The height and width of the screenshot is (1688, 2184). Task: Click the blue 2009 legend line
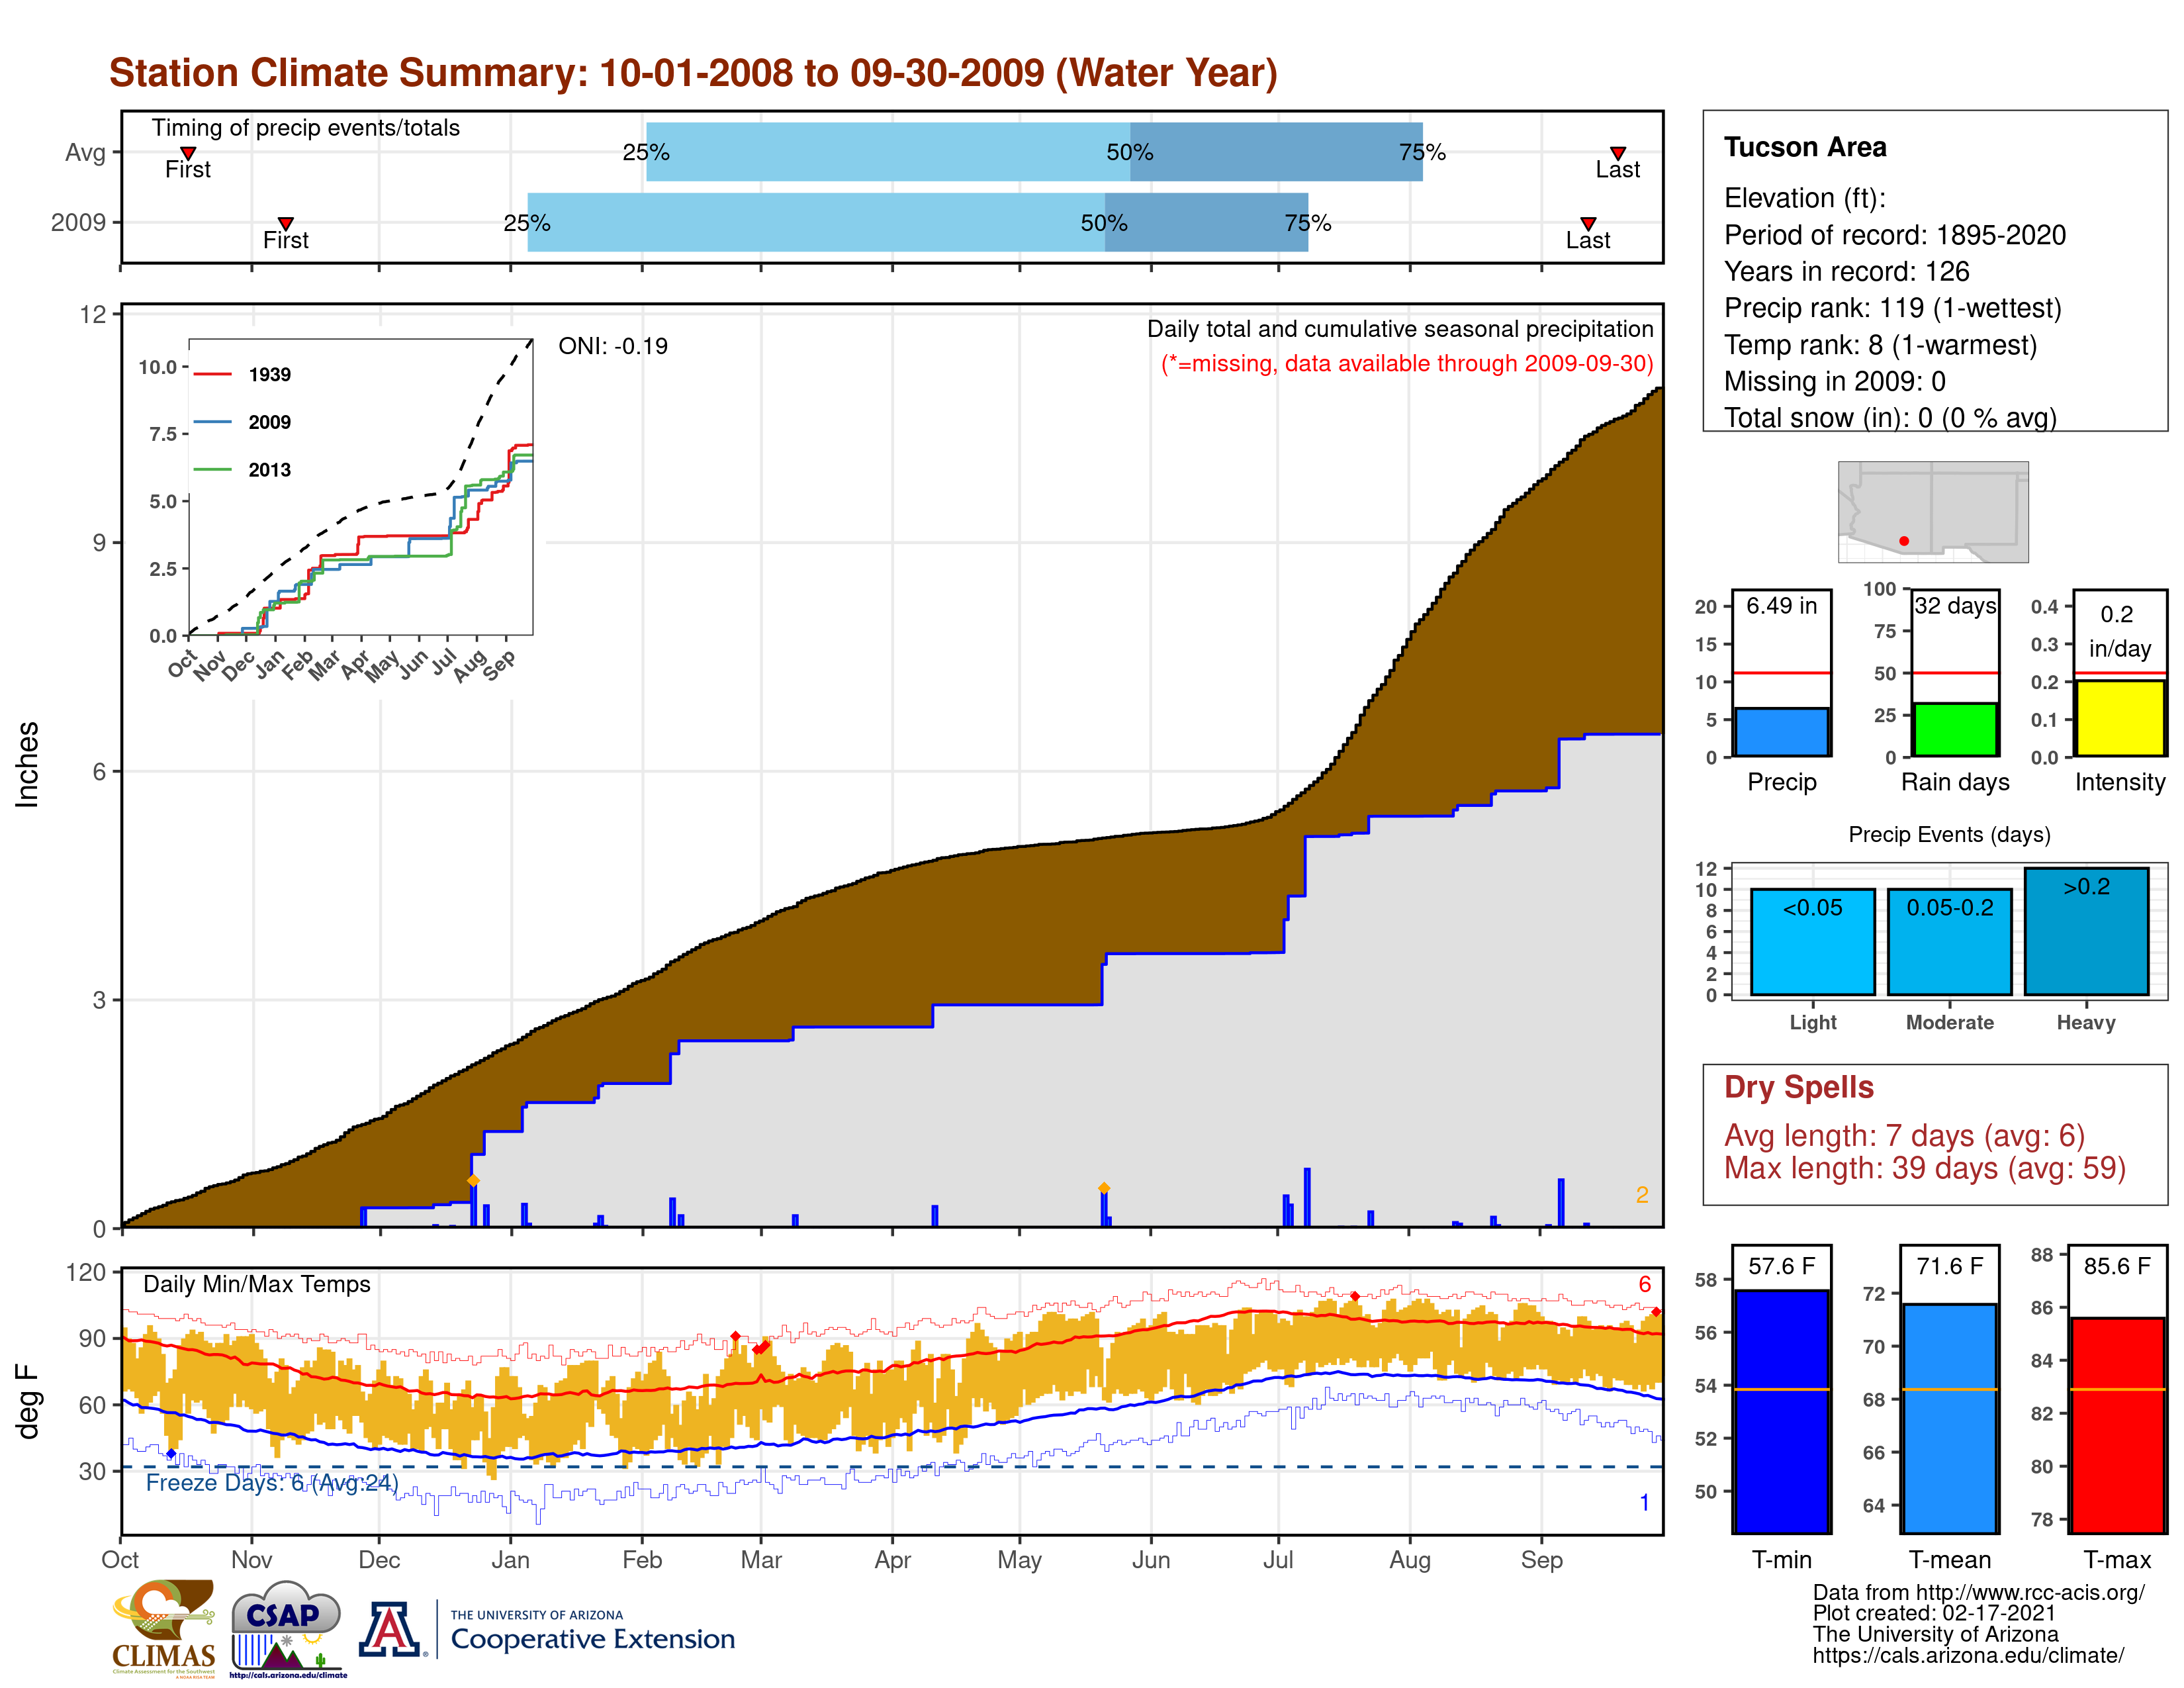click(x=213, y=422)
